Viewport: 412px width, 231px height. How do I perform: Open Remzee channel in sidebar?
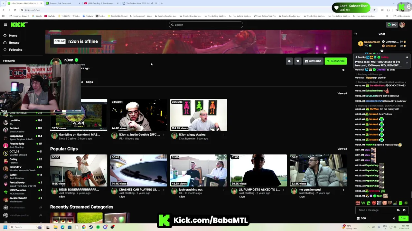pos(22,130)
